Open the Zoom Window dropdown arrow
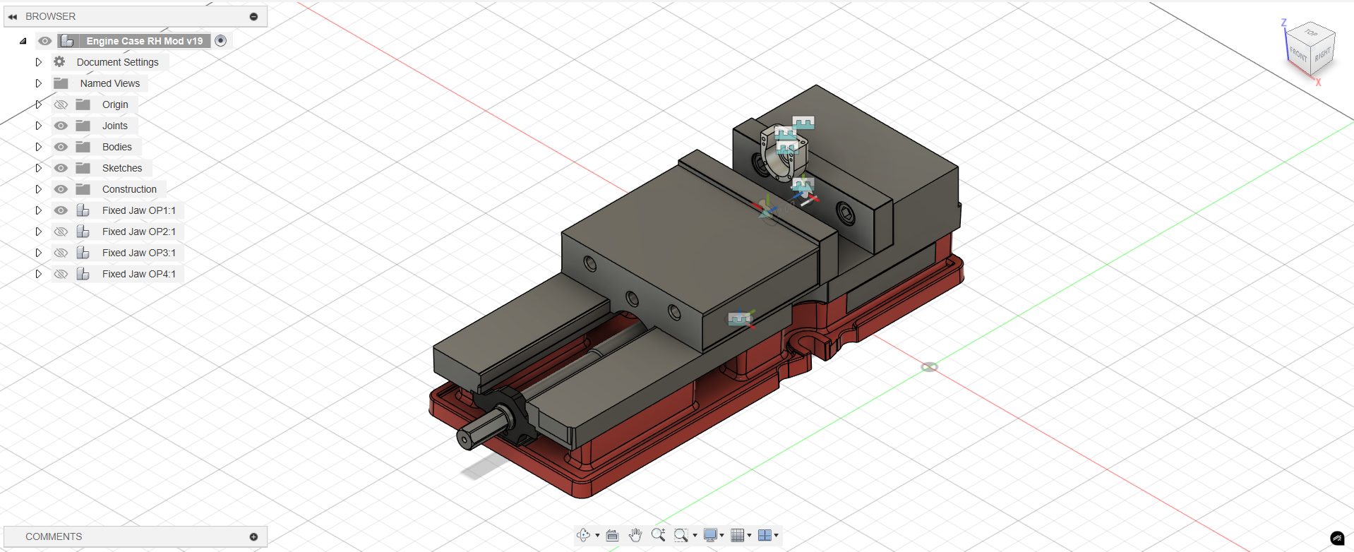 tap(695, 536)
